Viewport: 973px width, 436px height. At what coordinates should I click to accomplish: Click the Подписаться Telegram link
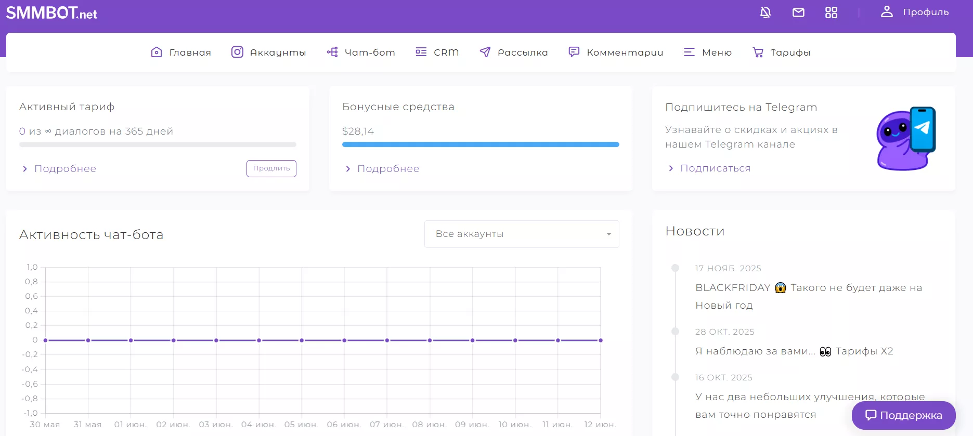point(715,168)
